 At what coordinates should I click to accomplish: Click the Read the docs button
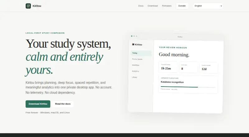(x=63, y=104)
